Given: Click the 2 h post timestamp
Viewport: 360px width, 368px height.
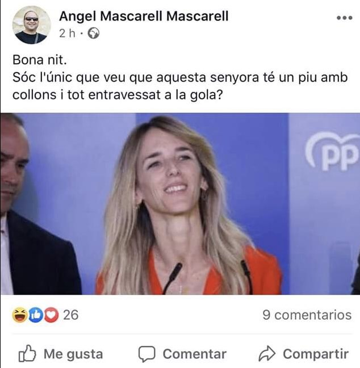Looking at the screenshot, I should point(67,34).
